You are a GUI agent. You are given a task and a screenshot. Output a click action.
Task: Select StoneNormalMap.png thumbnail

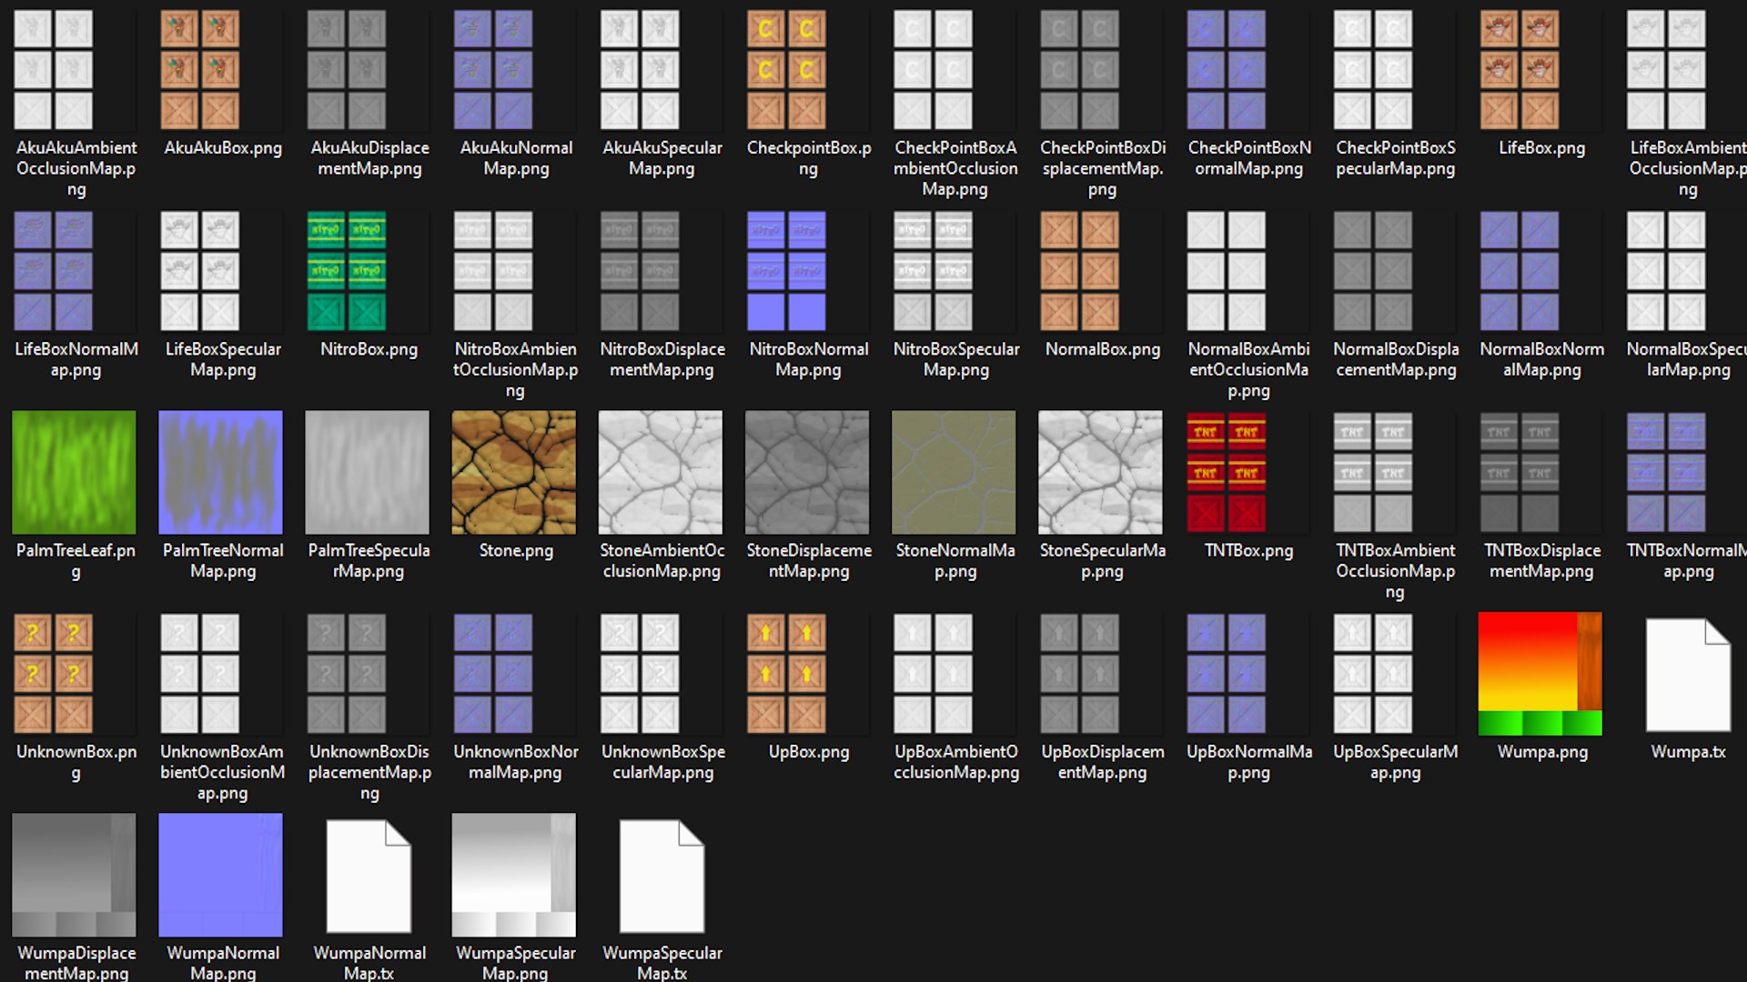[954, 472]
